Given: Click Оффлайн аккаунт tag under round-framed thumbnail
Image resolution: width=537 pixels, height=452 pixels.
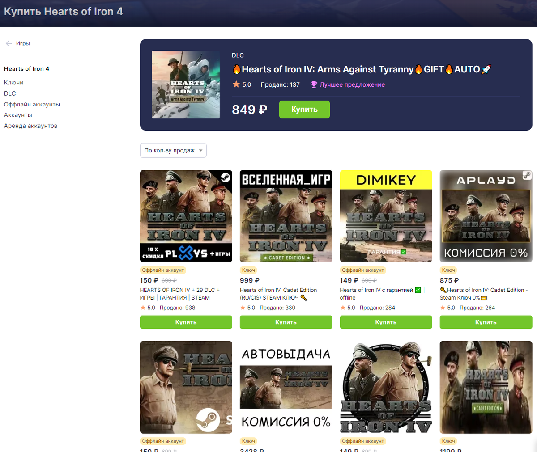Looking at the screenshot, I should [363, 441].
